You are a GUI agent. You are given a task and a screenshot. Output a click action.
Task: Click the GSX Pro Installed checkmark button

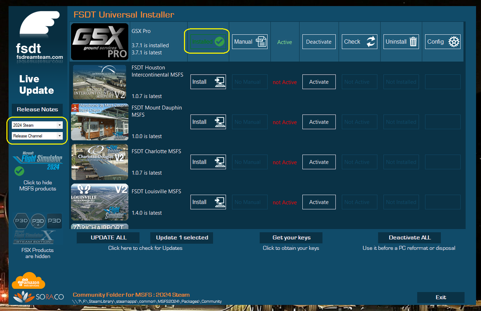[x=208, y=42]
